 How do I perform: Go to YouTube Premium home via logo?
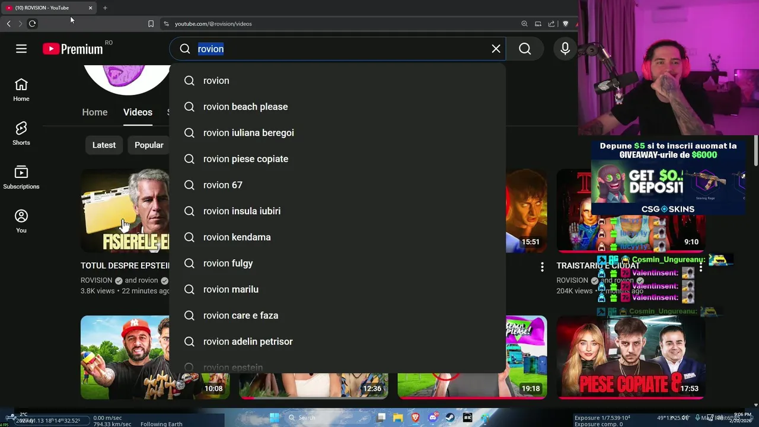tap(72, 49)
